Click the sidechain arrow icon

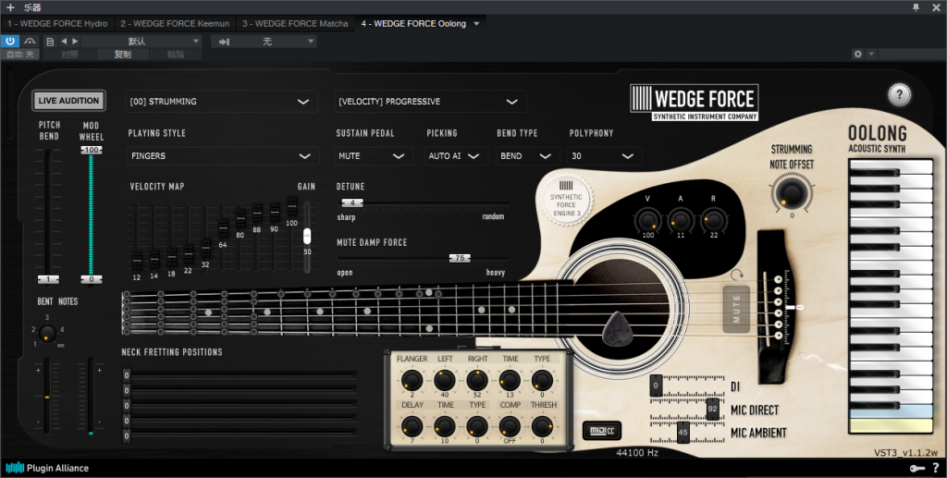224,42
